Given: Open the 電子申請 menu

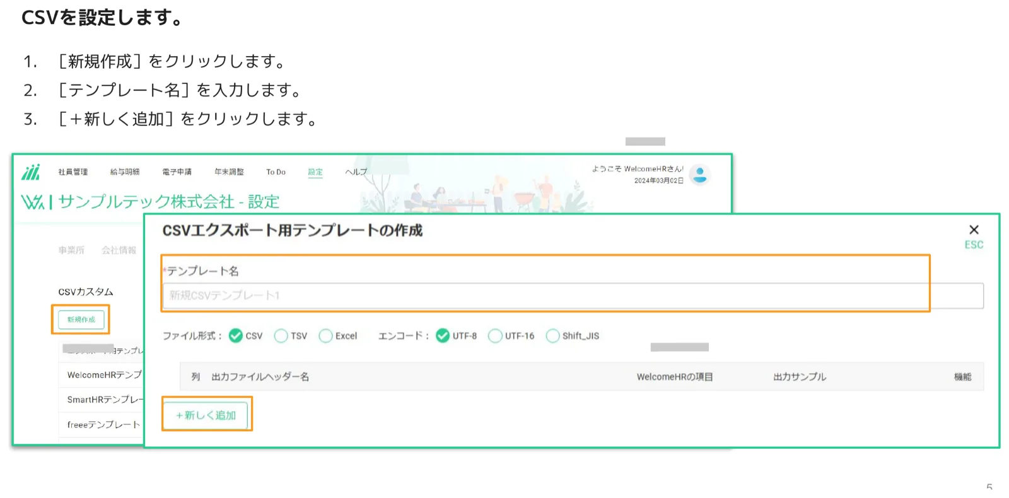Looking at the screenshot, I should tap(177, 172).
